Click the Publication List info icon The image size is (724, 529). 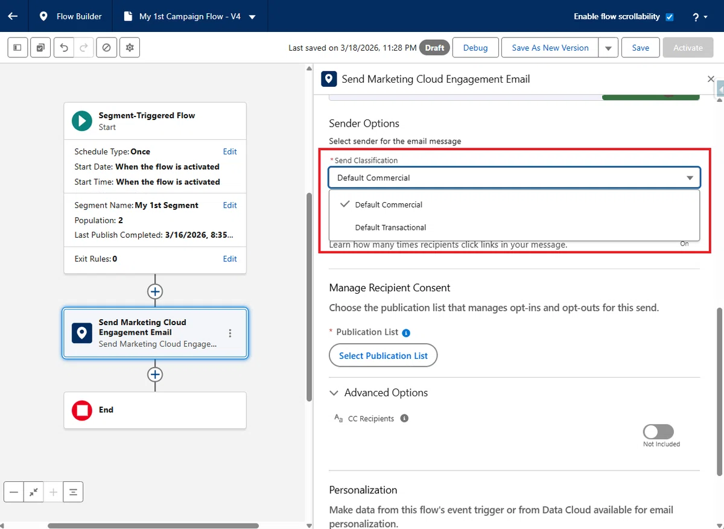click(406, 332)
